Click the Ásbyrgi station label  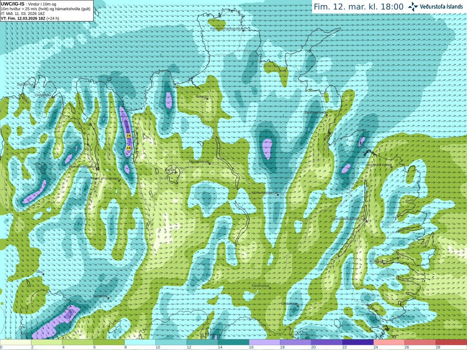point(201,96)
